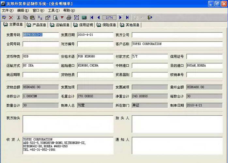228x163 pixels.
Task: Switch to the 运输信息 tab
Action: click(x=60, y=25)
